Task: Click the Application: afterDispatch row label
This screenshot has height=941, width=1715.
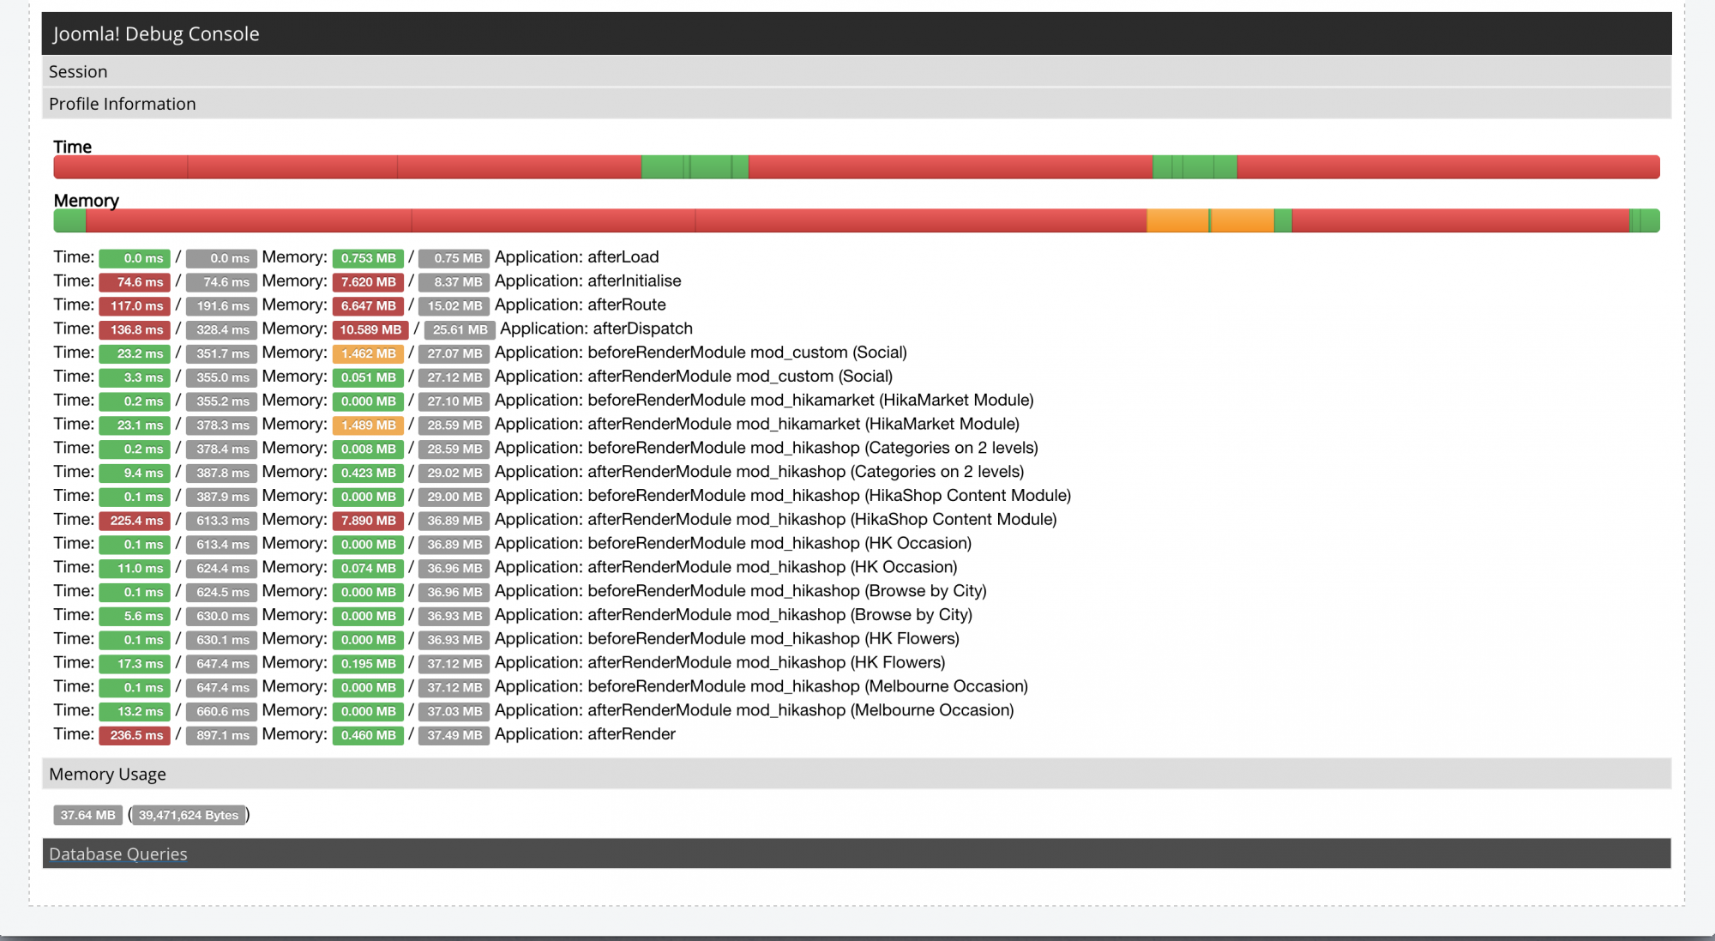Action: pyautogui.click(x=596, y=329)
